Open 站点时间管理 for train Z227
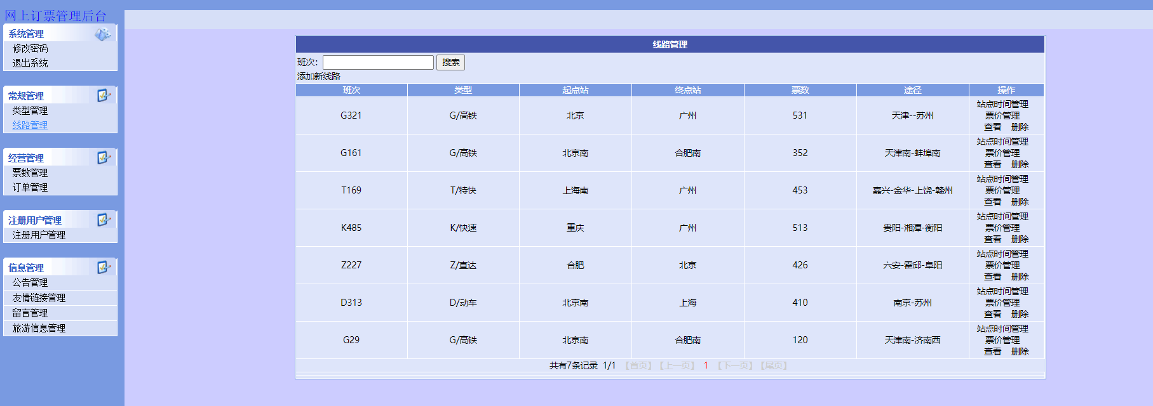This screenshot has height=406, width=1153. 1002,254
